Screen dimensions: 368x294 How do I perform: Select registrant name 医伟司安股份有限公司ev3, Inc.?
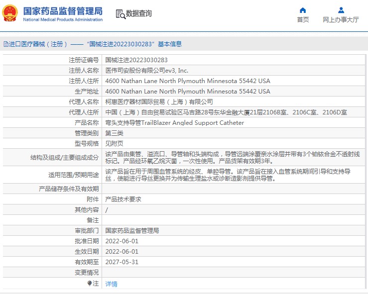(147, 71)
